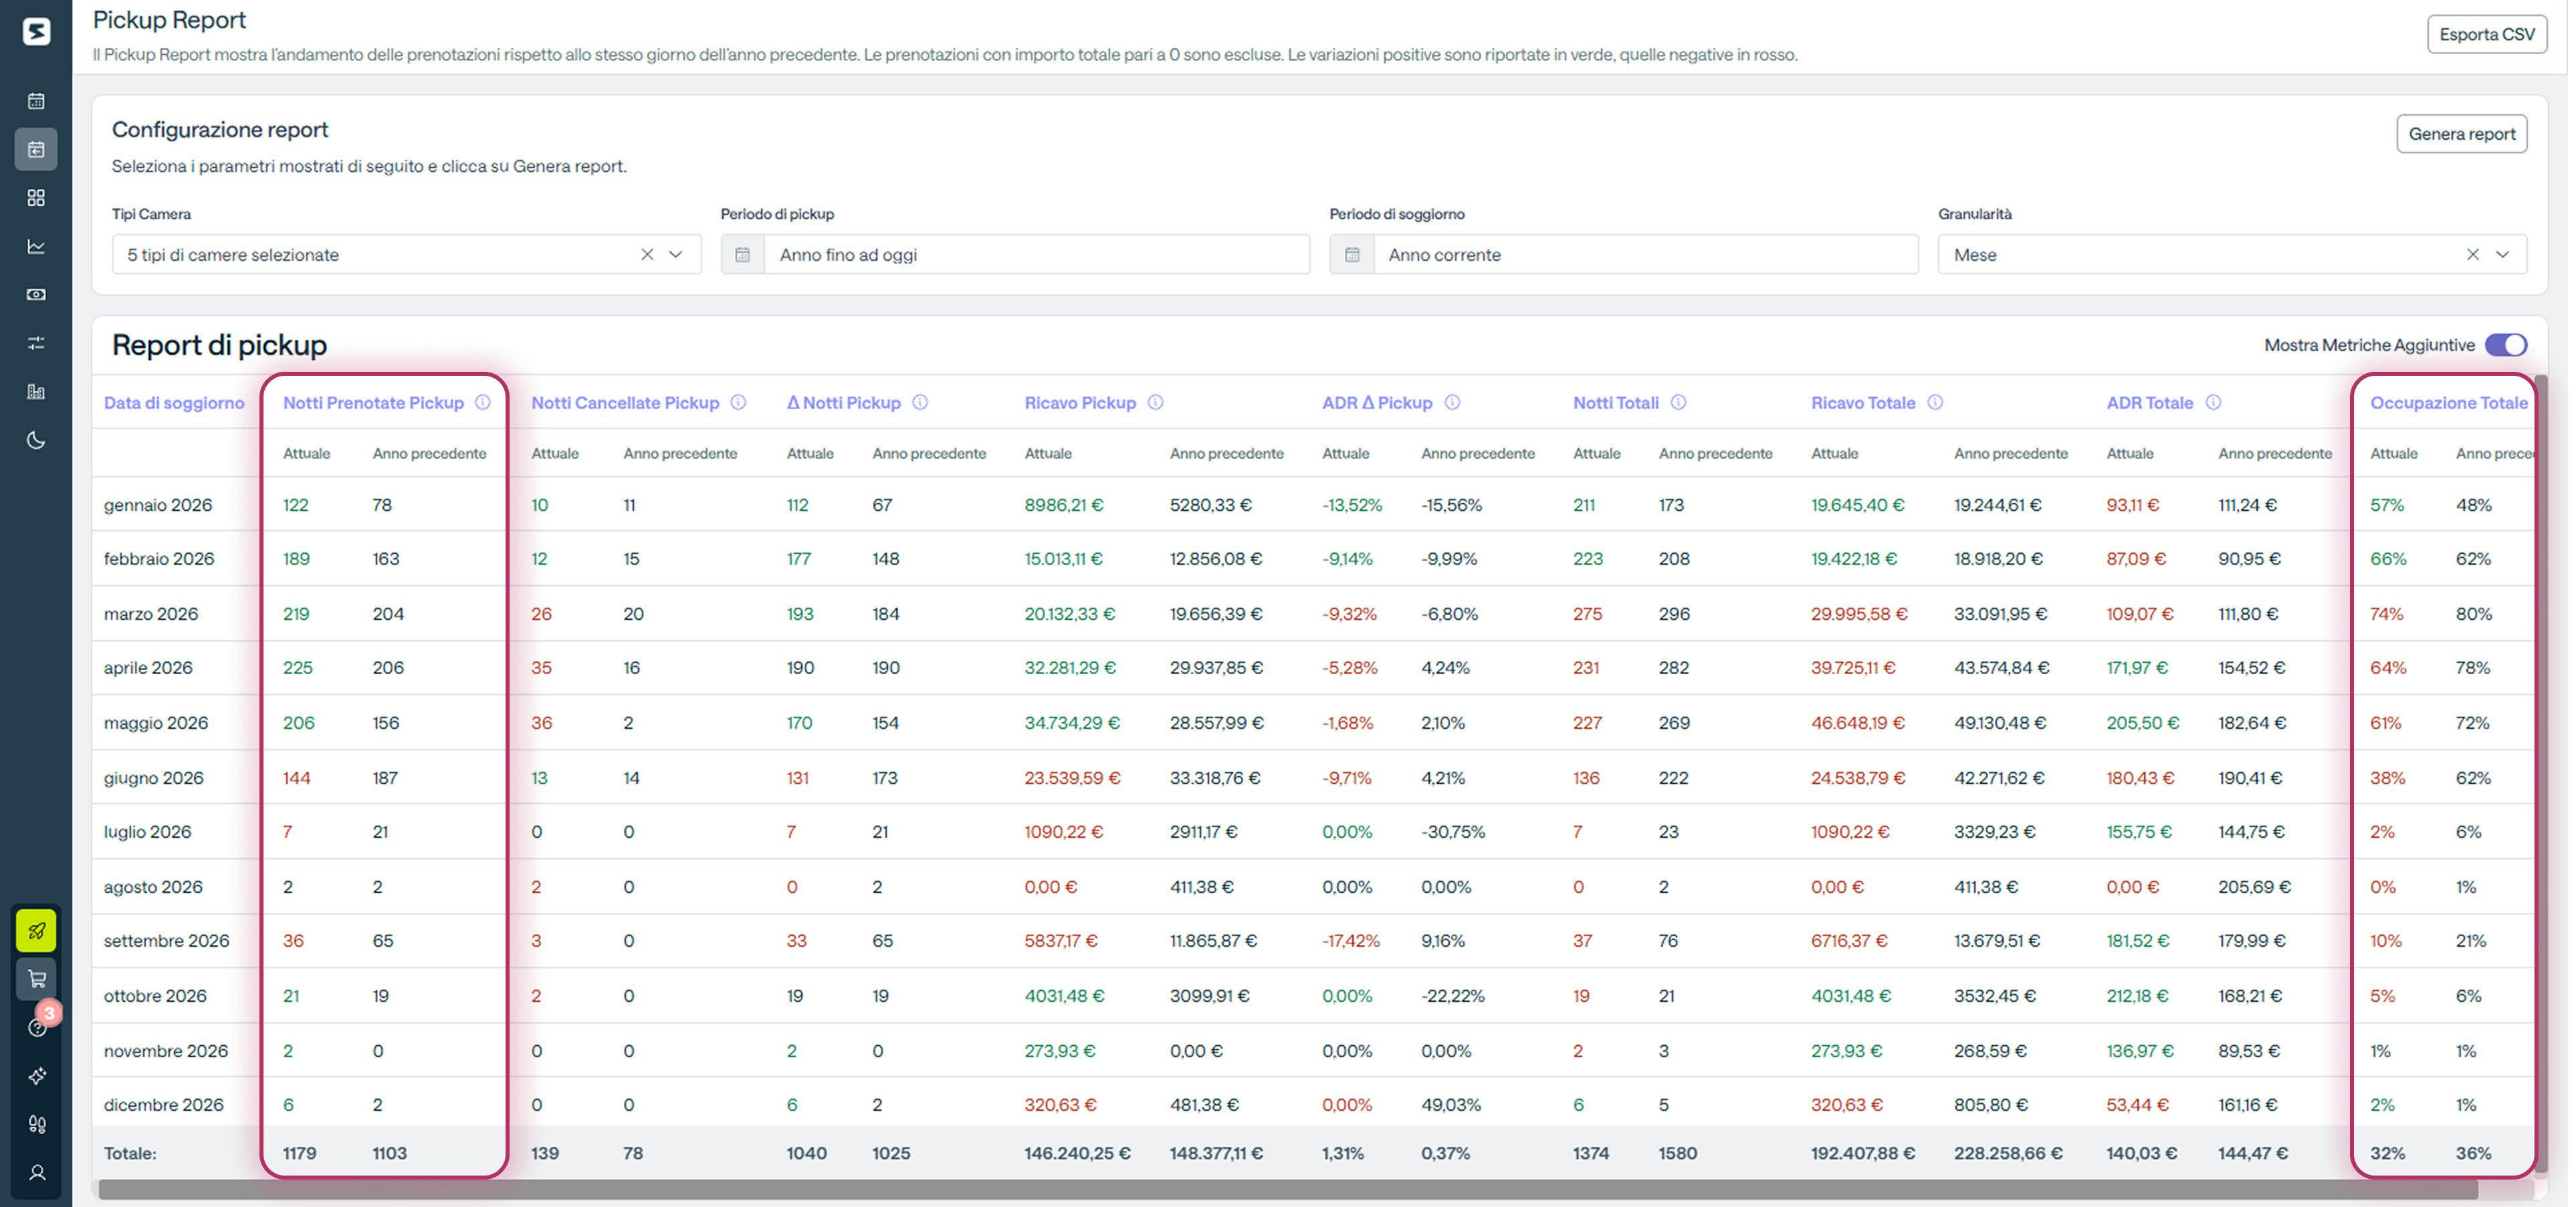Click the help icon with the 3 badge

pyautogui.click(x=37, y=1028)
